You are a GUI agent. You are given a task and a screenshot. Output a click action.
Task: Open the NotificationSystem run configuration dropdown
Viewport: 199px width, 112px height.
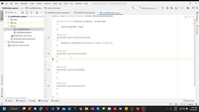pos(148,8)
